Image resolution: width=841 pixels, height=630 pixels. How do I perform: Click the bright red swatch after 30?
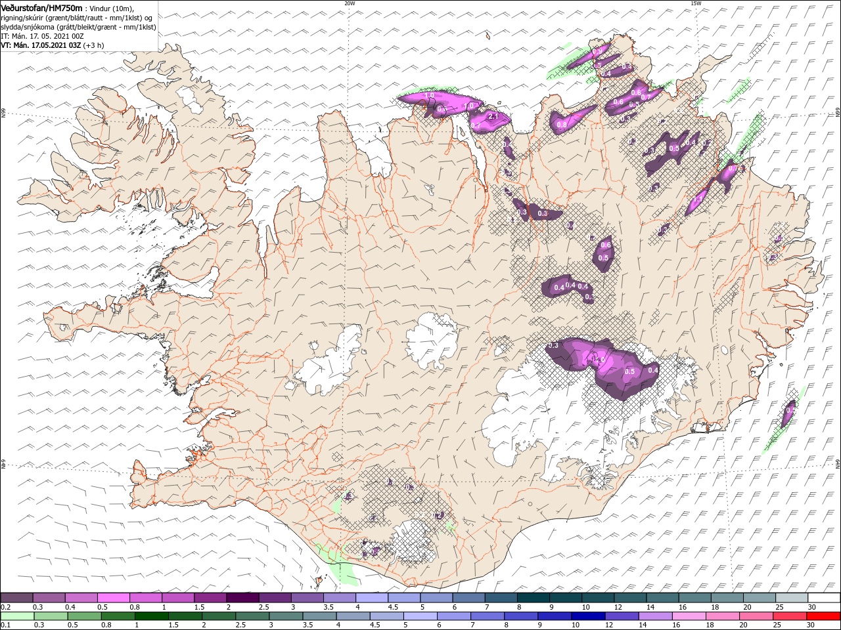click(x=824, y=616)
